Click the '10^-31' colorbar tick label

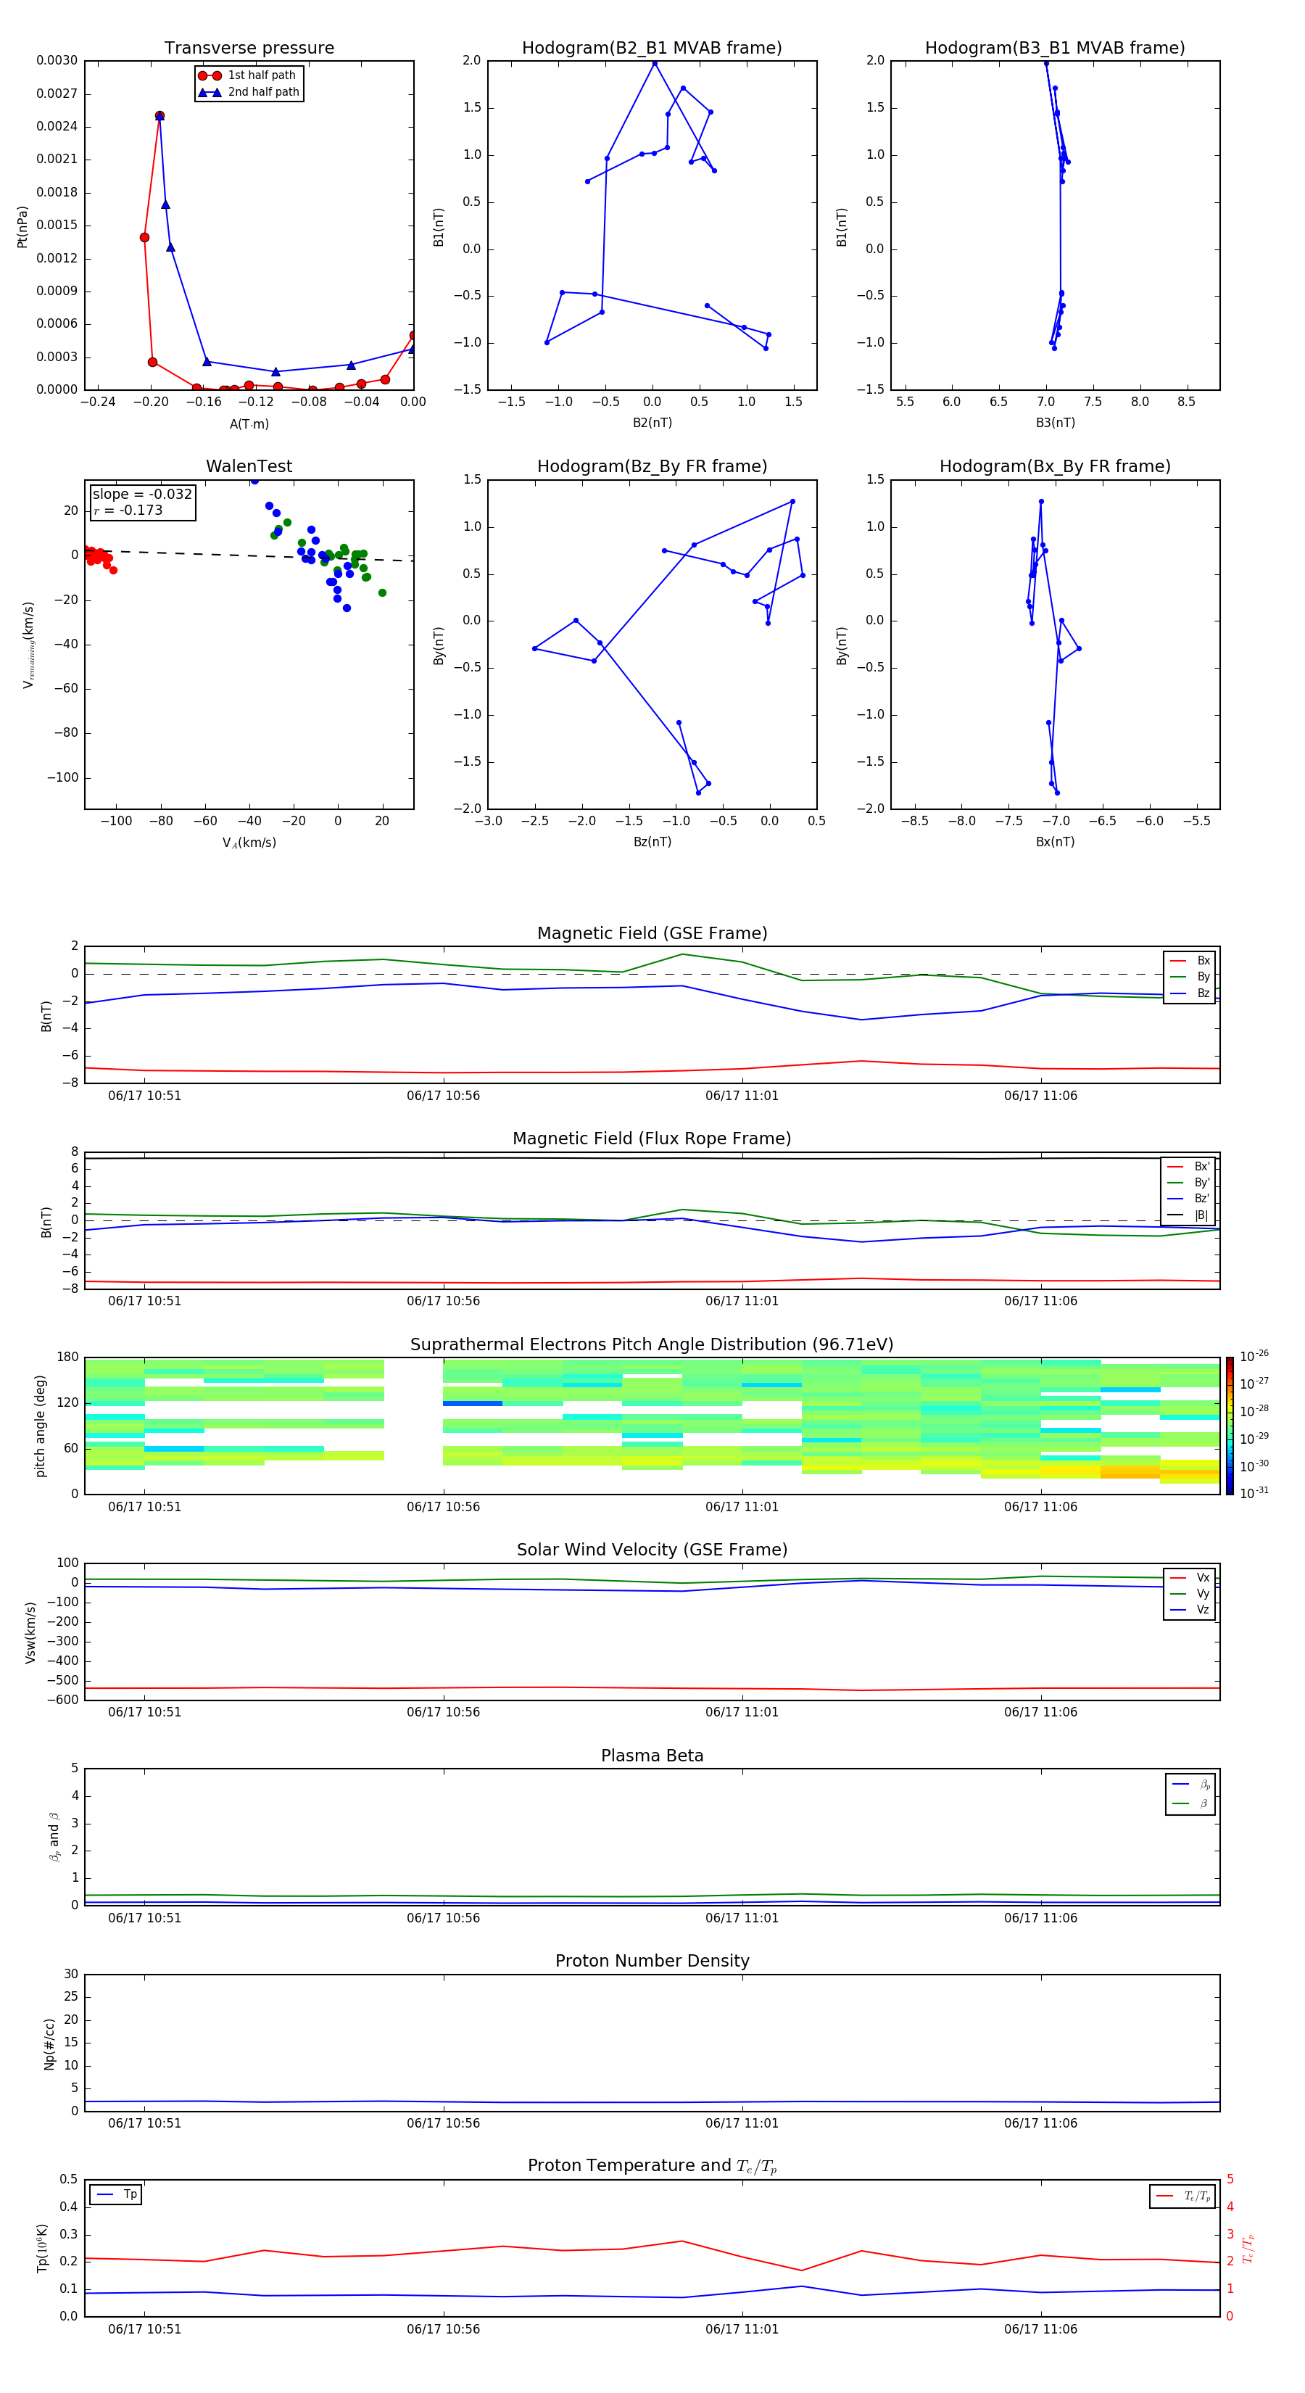click(x=1255, y=1493)
